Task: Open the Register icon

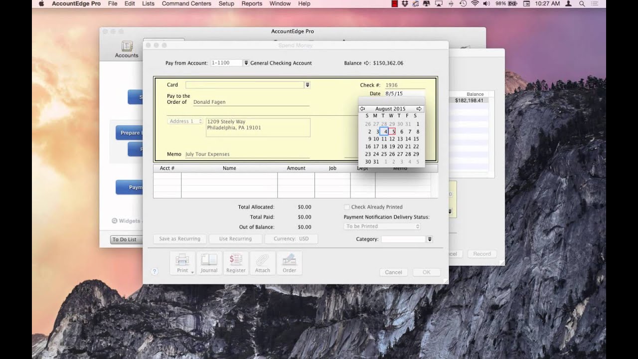Action: pyautogui.click(x=236, y=263)
